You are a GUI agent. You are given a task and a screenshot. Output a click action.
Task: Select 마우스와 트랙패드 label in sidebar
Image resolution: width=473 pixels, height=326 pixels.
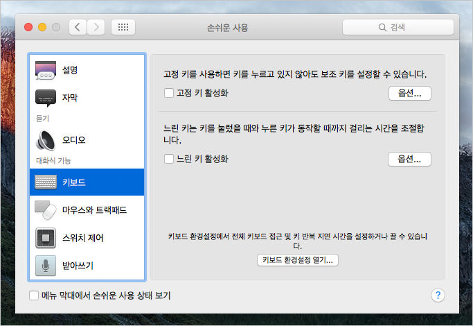click(94, 210)
